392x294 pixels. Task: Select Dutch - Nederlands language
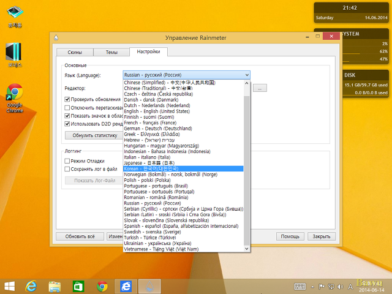click(x=183, y=105)
